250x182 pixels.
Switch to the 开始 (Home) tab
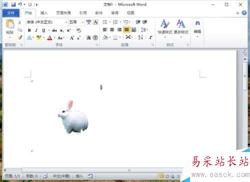(x=28, y=13)
